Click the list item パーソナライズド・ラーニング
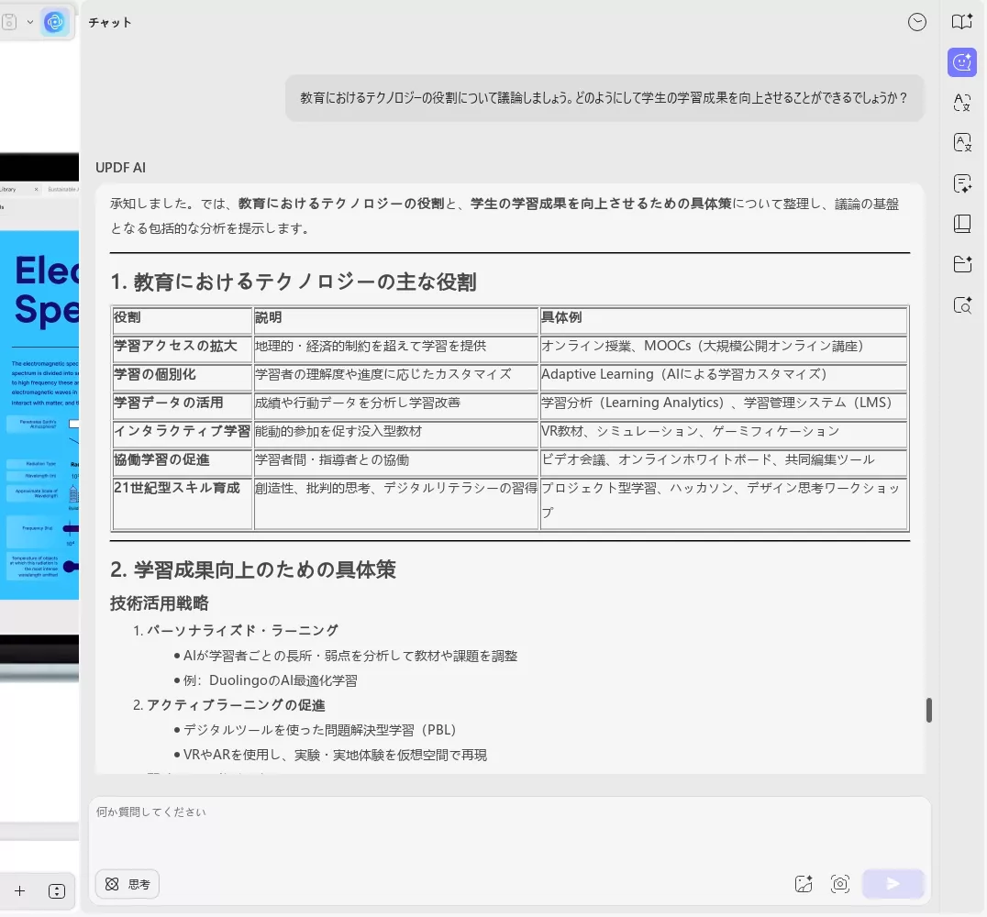The height and width of the screenshot is (917, 987). [x=242, y=631]
